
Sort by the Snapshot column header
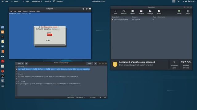tap(115, 17)
